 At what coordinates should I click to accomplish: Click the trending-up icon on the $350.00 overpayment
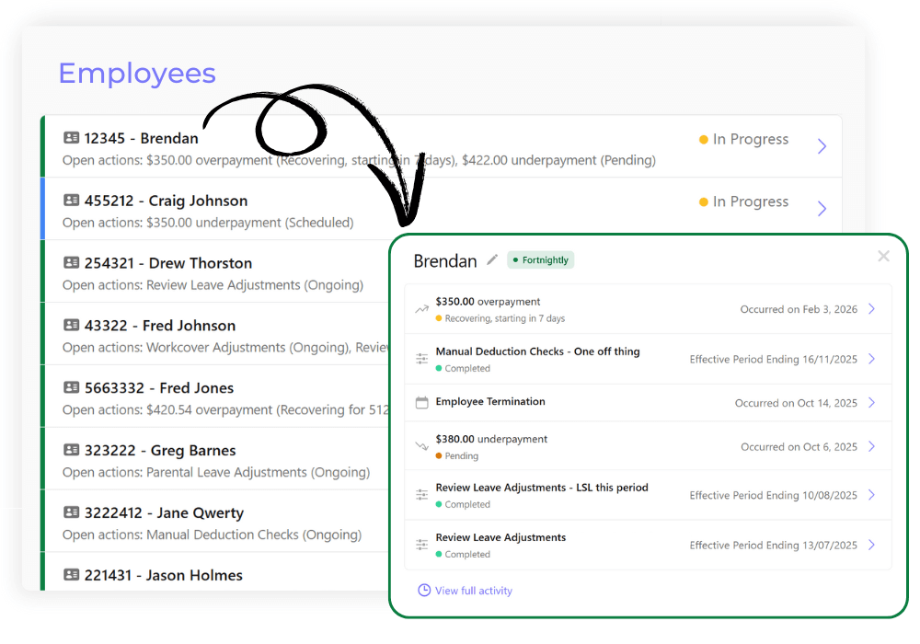click(x=420, y=307)
